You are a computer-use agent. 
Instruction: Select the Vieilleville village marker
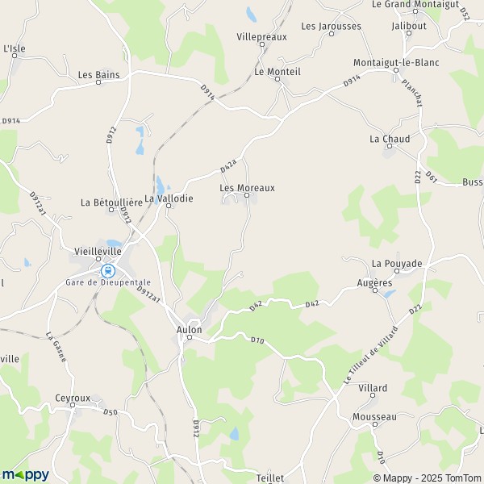click(98, 259)
